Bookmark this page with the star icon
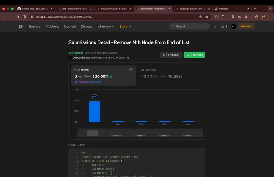 click(207, 17)
